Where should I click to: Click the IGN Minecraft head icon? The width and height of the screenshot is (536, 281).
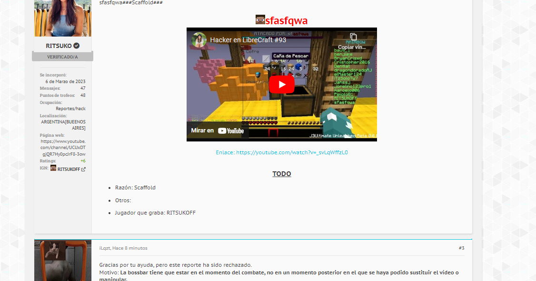53,168
